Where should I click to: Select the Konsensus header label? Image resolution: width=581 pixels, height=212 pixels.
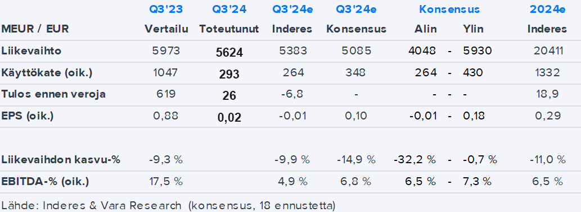tap(449, 10)
